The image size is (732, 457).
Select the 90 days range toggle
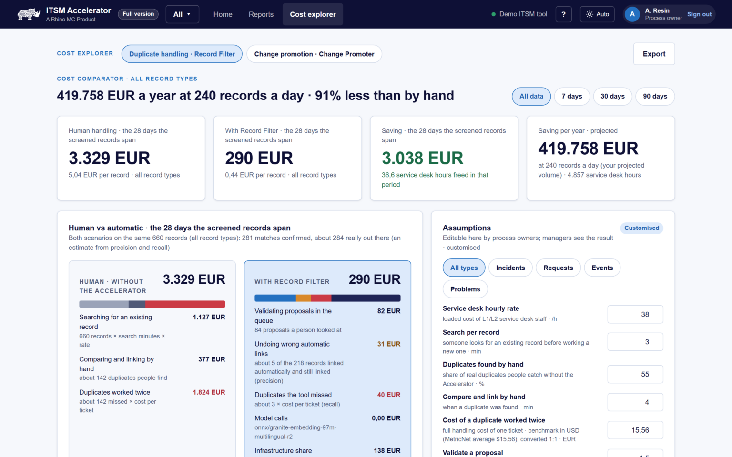(655, 96)
